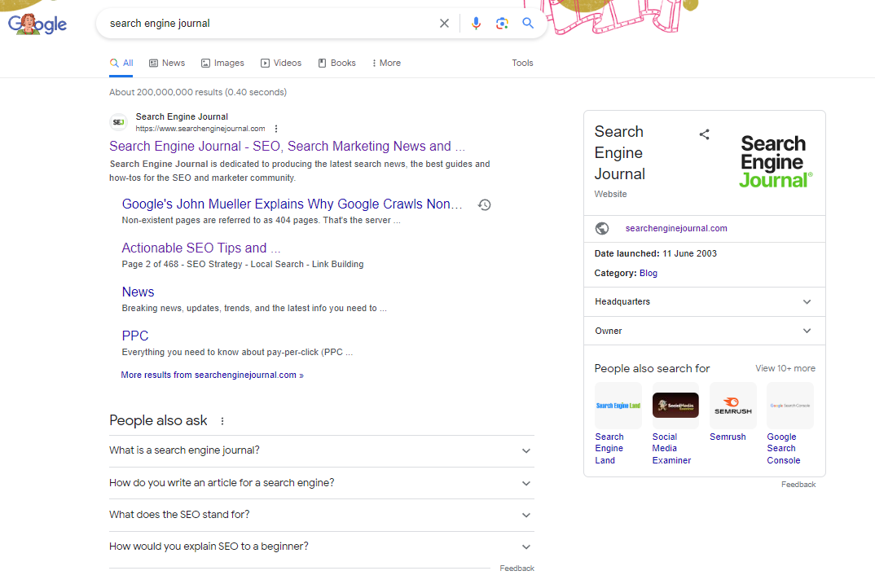This screenshot has width=875, height=584.
Task: Expand 'What does the SEO stand for?'
Action: coord(525,515)
